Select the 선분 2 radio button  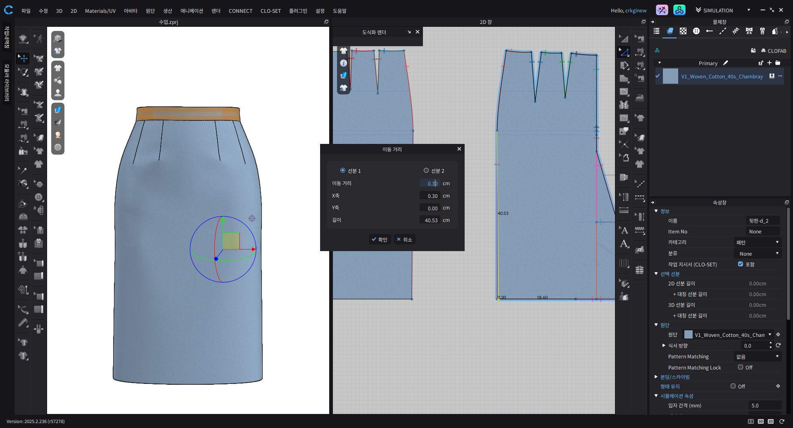[x=426, y=171]
